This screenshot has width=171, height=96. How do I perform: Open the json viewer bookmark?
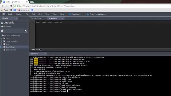point(23,10)
